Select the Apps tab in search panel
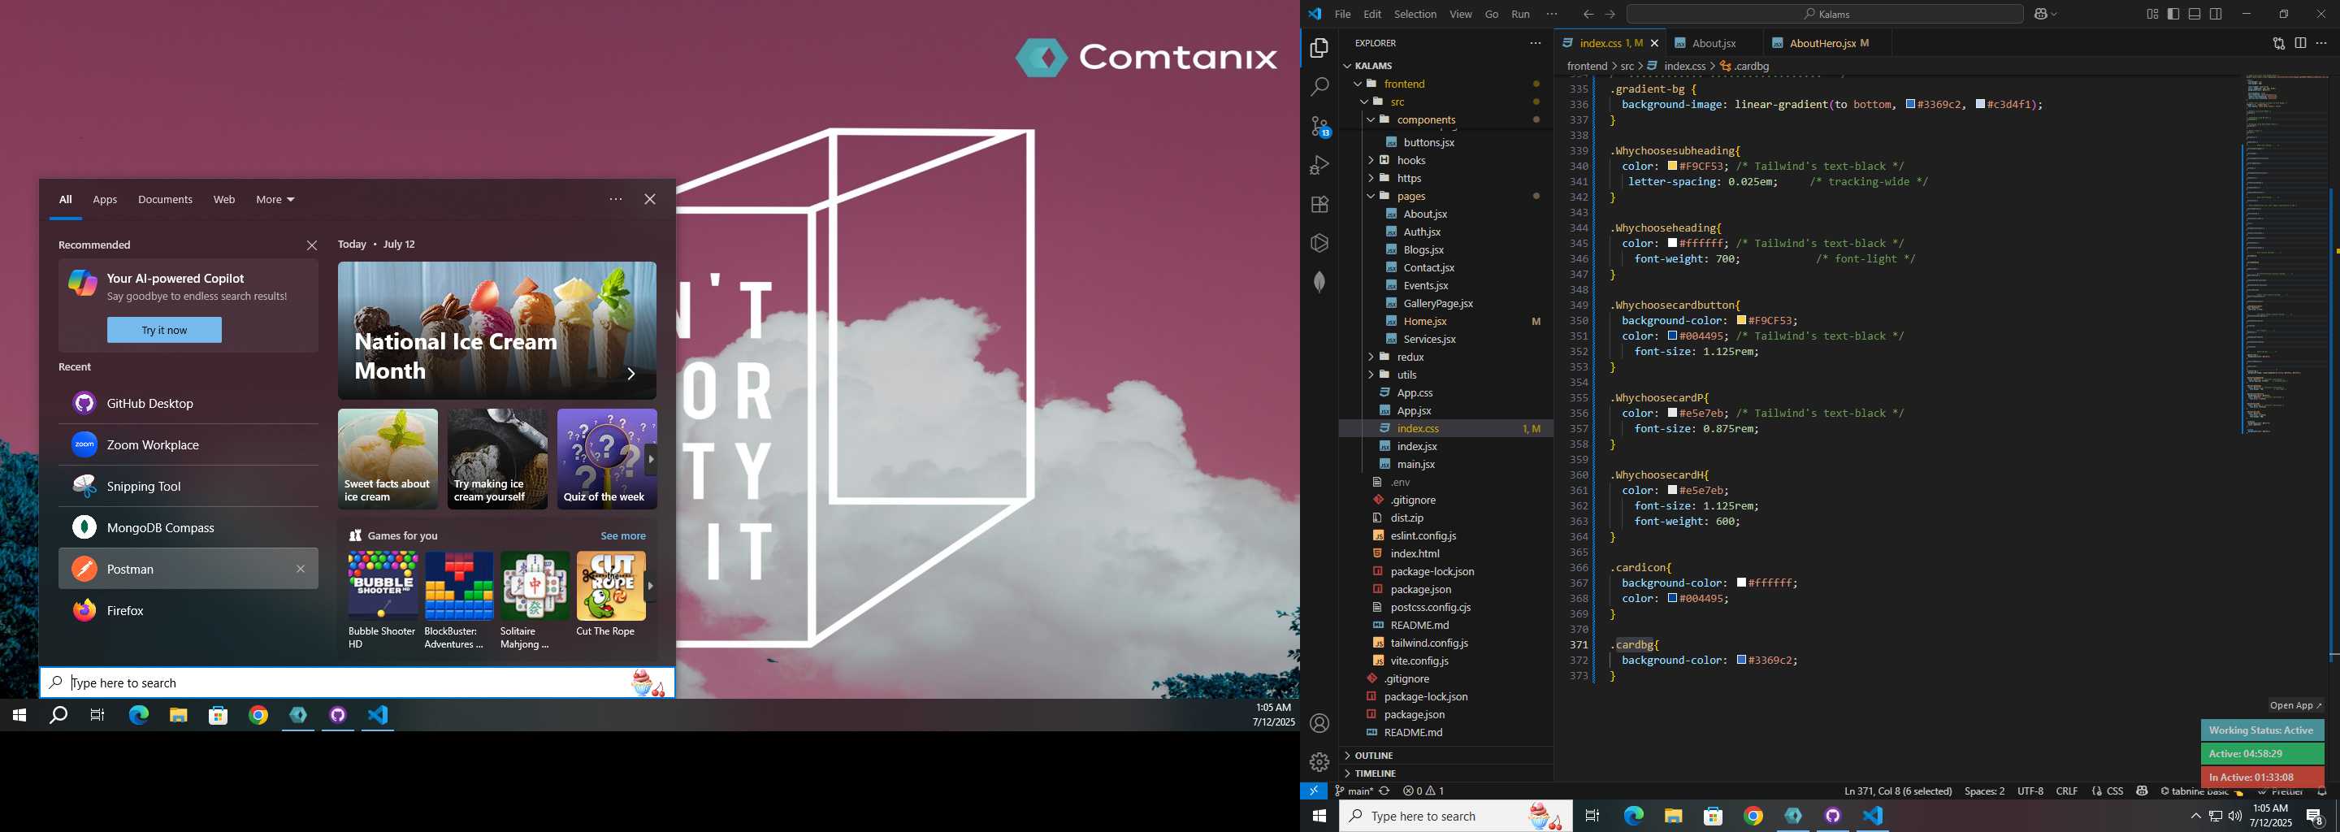2340x832 pixels. pos(106,200)
